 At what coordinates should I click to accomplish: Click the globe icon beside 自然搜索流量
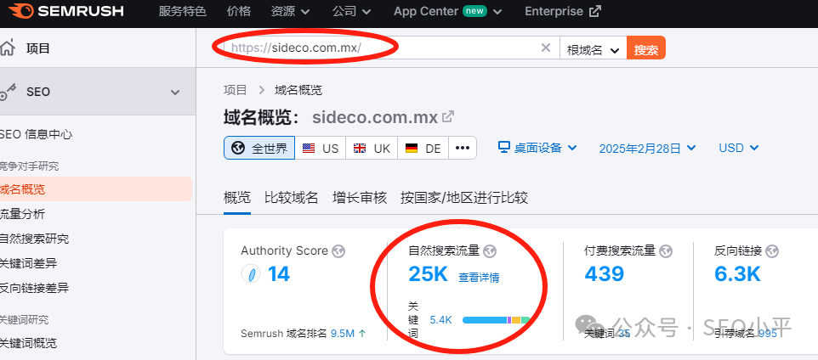[x=490, y=251]
